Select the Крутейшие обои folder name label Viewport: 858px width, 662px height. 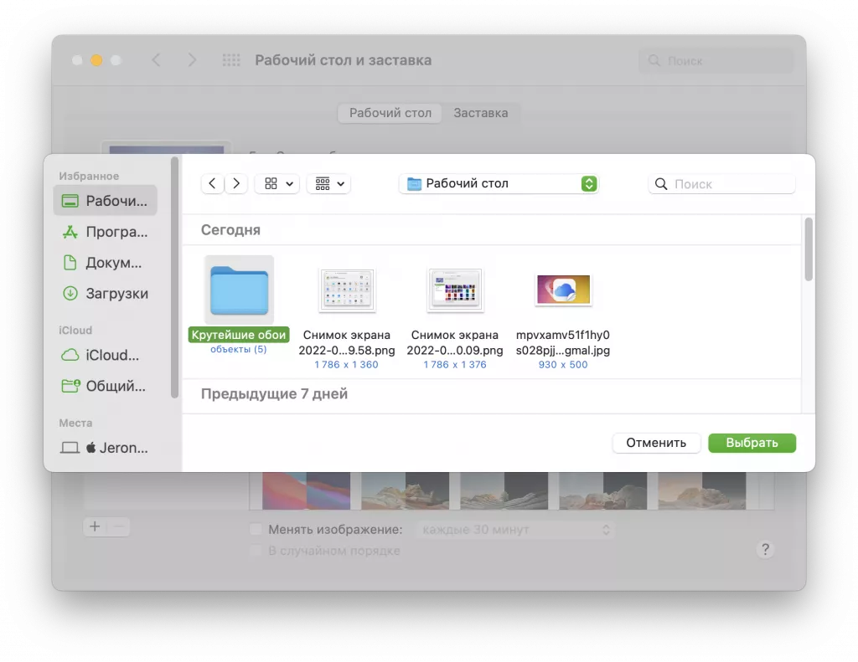(239, 335)
